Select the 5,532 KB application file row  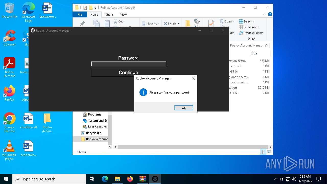point(249,88)
